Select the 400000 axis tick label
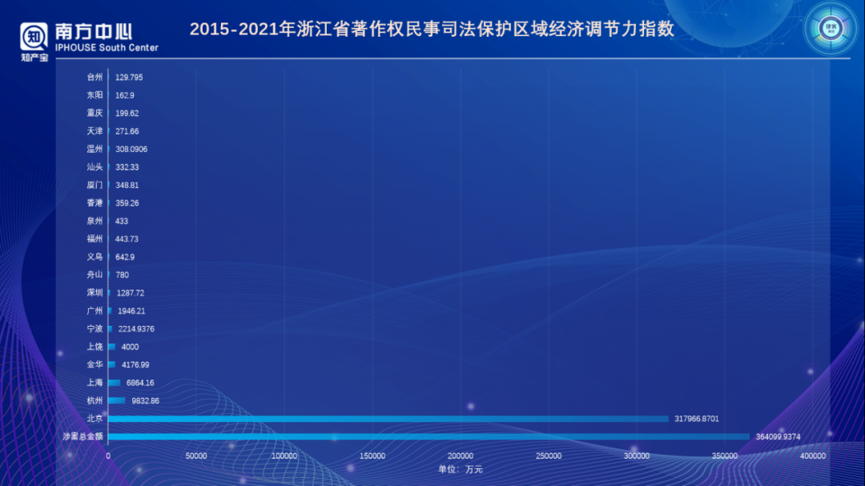 click(x=813, y=456)
